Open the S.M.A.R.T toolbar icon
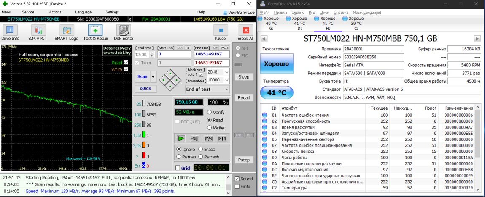485x197 pixels. click(38, 33)
